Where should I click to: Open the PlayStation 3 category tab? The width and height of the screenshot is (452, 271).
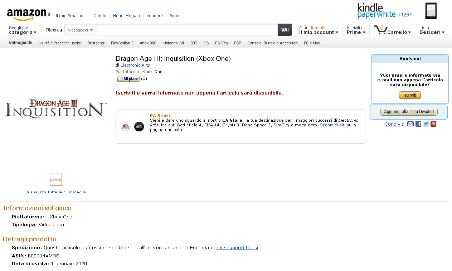[122, 43]
